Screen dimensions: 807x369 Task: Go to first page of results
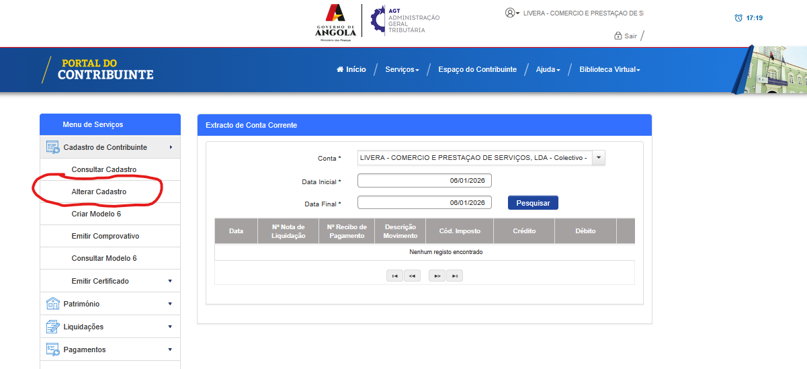click(x=394, y=276)
